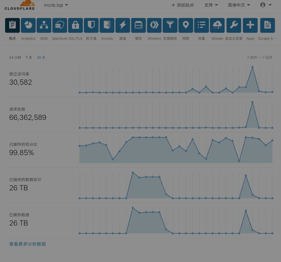Open the Firewall (防火墙) shield icon
Viewport: 281px width, 262px height.
pyautogui.click(x=91, y=25)
